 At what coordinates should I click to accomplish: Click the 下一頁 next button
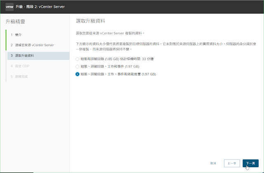(x=250, y=163)
